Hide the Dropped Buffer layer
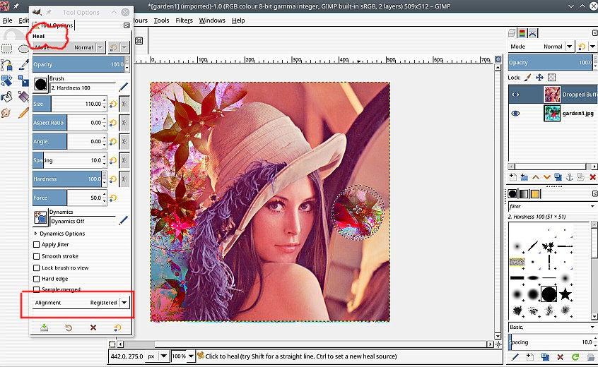Image resolution: width=598 pixels, height=367 pixels. click(515, 95)
